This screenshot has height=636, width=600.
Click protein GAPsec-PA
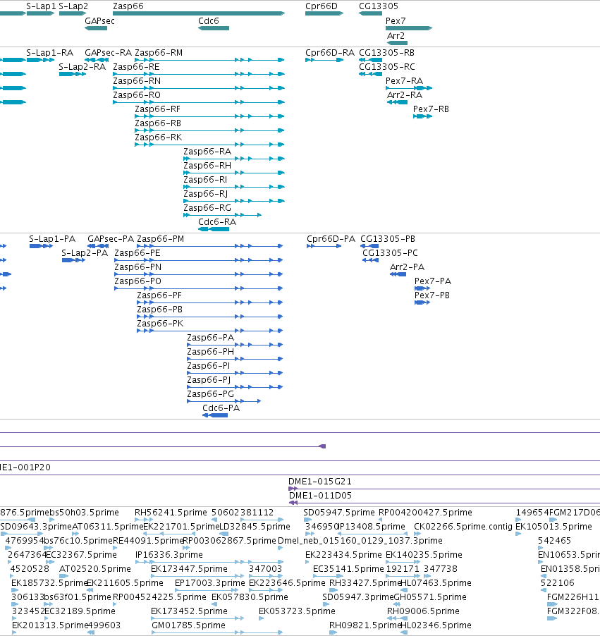111,239
